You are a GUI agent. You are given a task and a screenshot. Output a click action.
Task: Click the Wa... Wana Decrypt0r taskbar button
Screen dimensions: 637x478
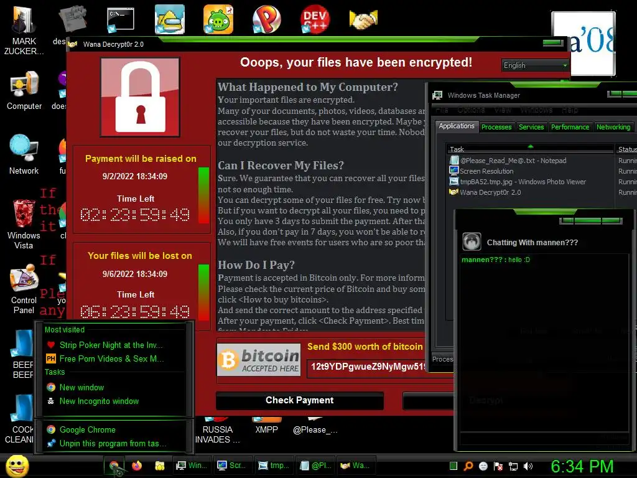click(x=355, y=466)
